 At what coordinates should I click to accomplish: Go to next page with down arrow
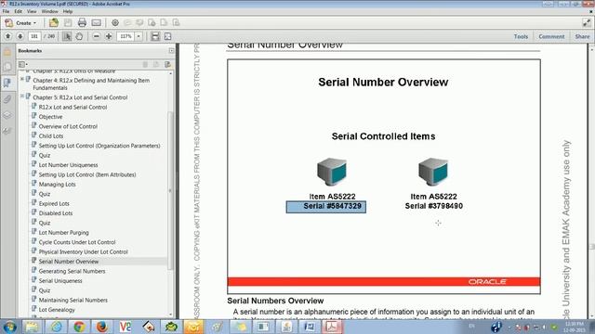pyautogui.click(x=20, y=36)
